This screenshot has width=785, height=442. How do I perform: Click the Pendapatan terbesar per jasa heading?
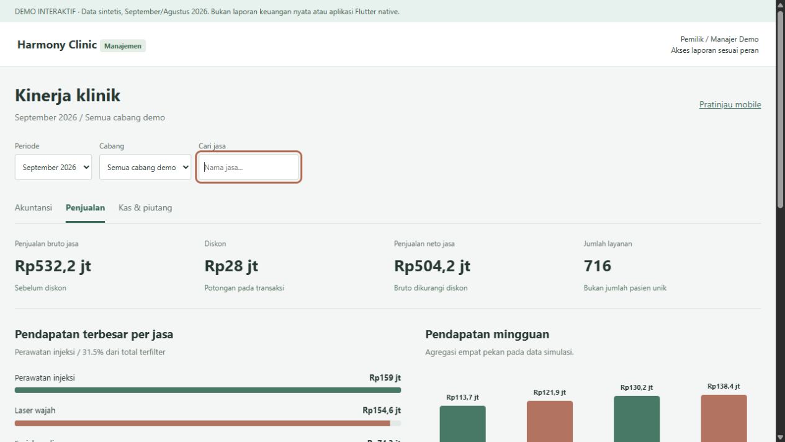[94, 335]
